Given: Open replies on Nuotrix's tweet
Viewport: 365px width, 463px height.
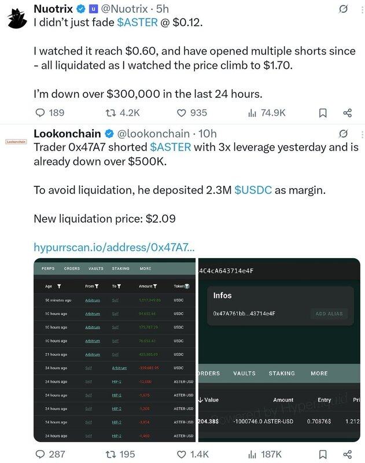Looking at the screenshot, I should (x=50, y=113).
